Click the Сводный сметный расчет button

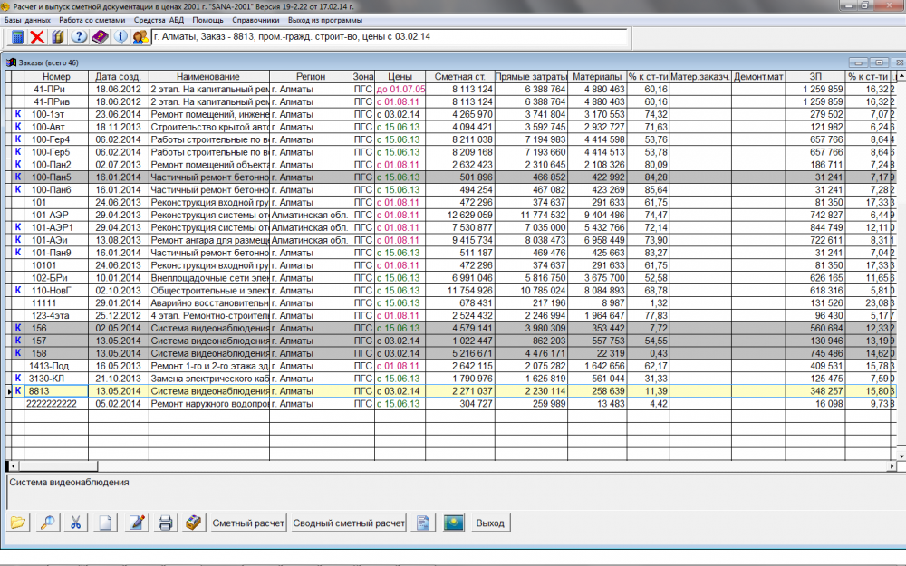(x=349, y=523)
